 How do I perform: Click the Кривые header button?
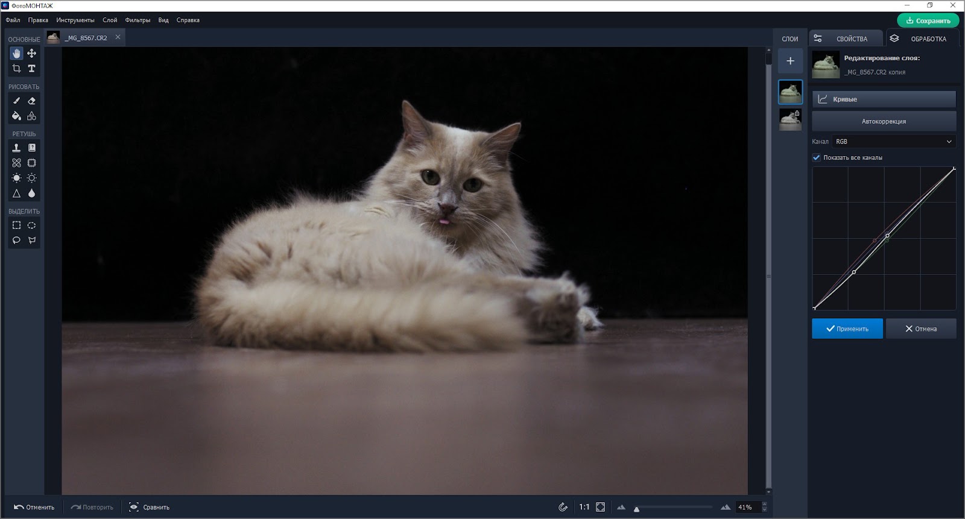[884, 99]
